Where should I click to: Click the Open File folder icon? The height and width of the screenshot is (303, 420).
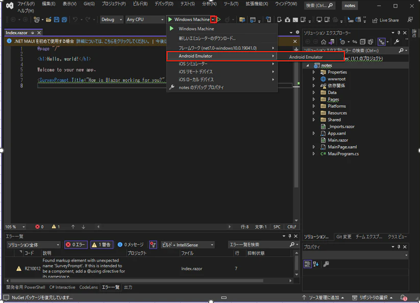point(48,19)
